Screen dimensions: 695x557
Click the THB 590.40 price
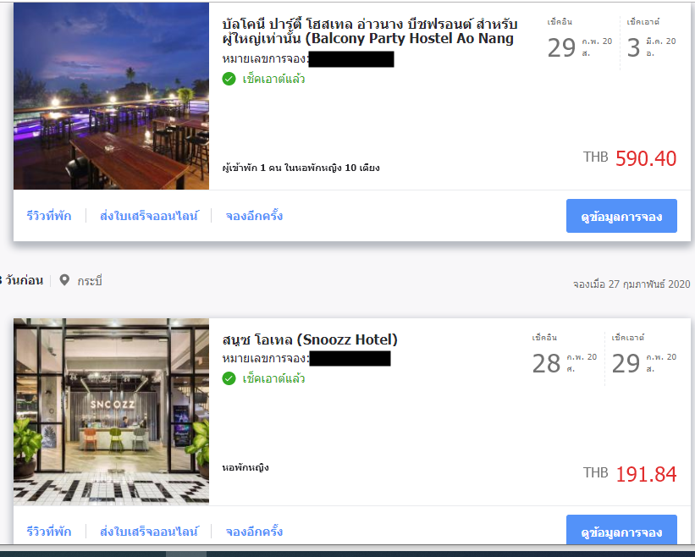630,158
